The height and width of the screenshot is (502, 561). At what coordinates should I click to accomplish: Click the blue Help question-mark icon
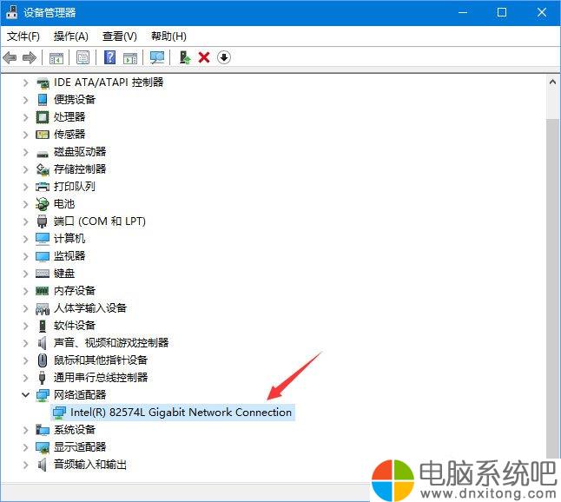109,57
